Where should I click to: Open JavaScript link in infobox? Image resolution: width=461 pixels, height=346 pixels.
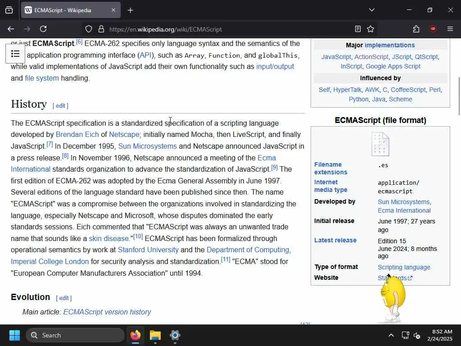[x=336, y=57]
